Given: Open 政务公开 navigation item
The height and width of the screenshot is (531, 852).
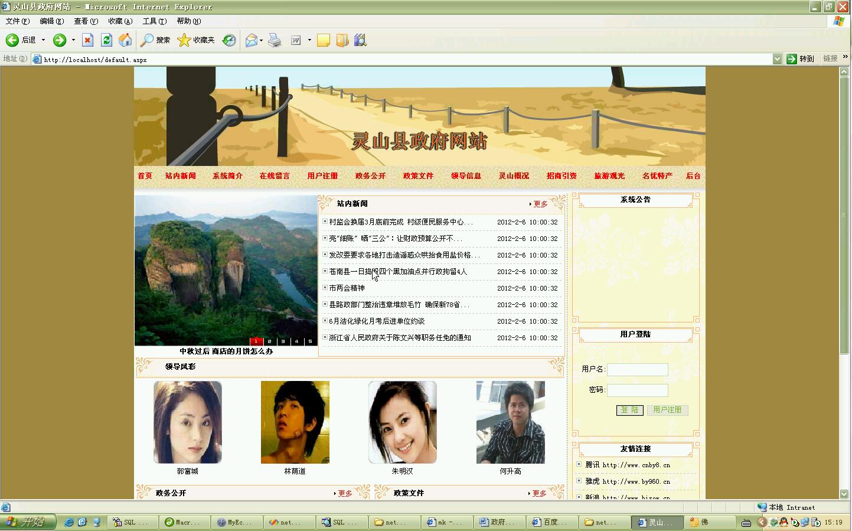Looking at the screenshot, I should (370, 176).
